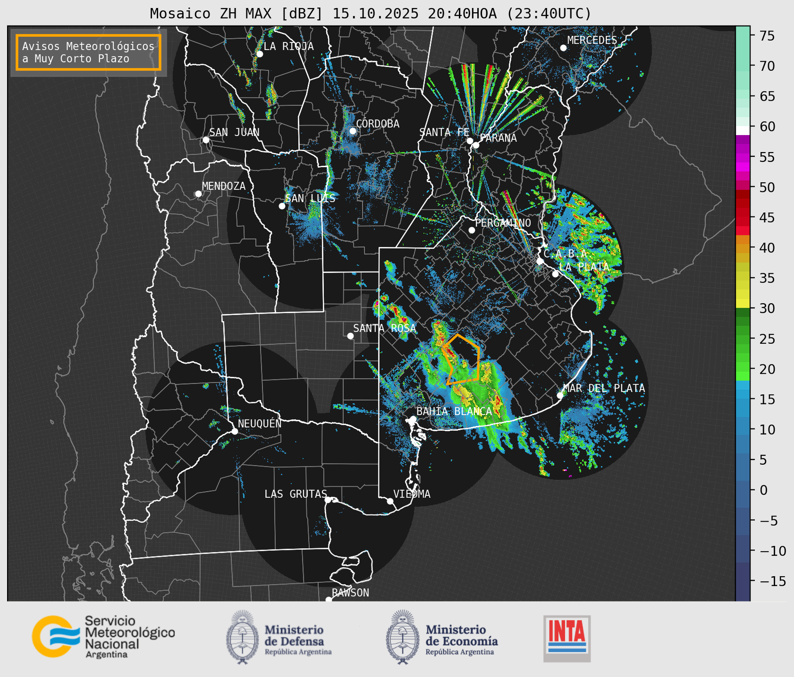Pick the green 25 dBZ color band
Screen dimensions: 794x677
tap(742, 339)
